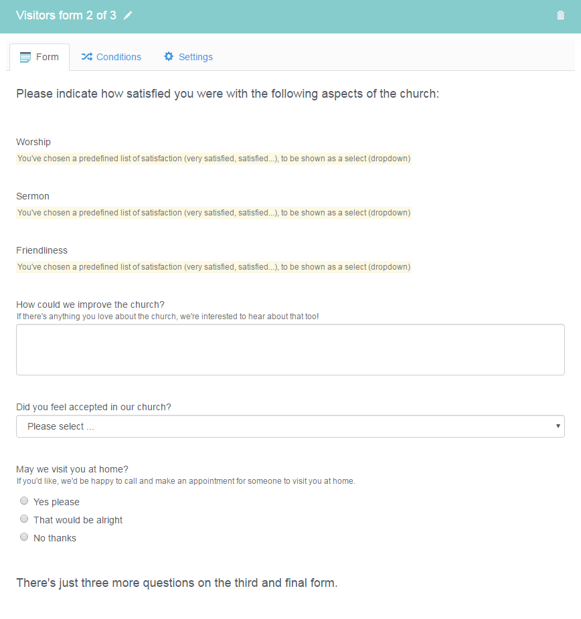Click the 'Visitors form 2 of 3' title
Image resolution: width=581 pixels, height=619 pixels.
point(66,15)
